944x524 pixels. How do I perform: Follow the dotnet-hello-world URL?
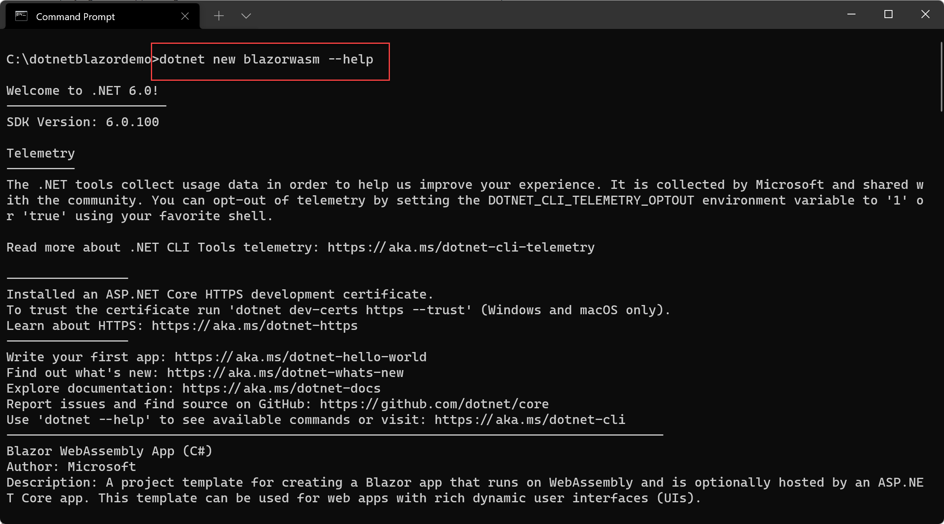[x=300, y=357]
